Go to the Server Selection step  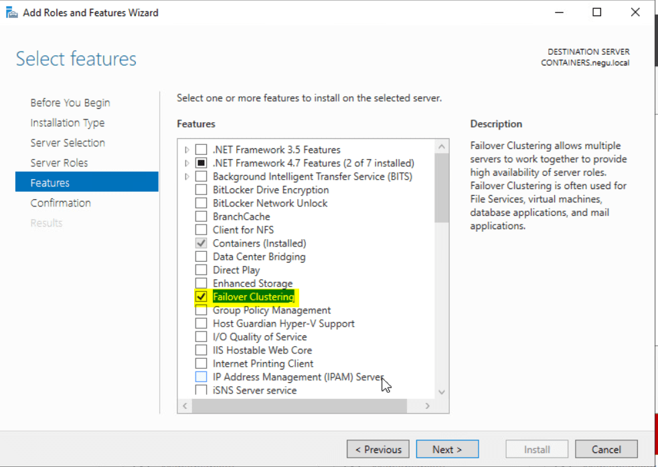point(68,142)
